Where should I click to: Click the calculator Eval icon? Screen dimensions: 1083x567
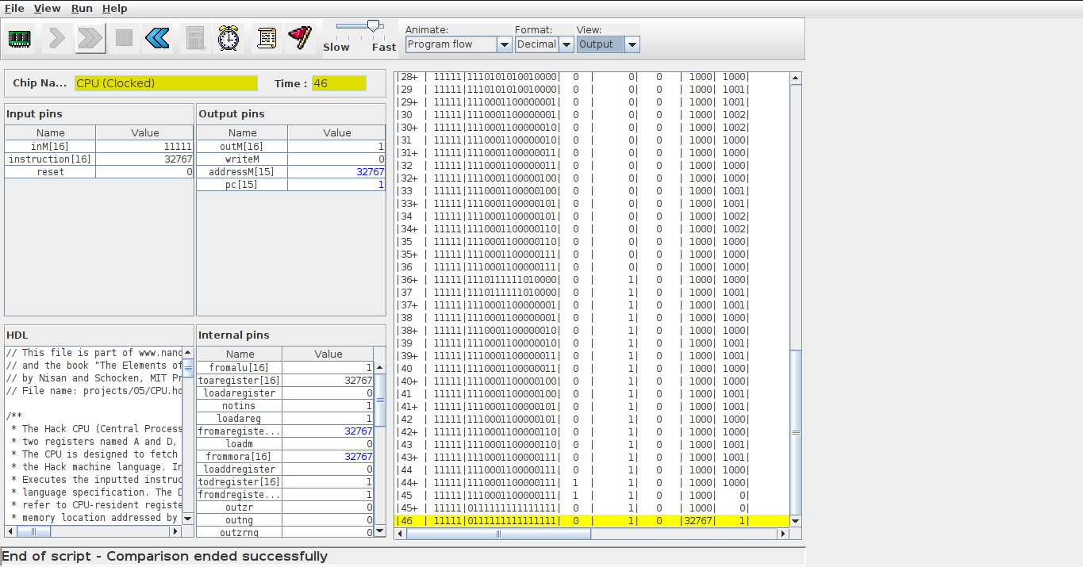click(x=194, y=38)
